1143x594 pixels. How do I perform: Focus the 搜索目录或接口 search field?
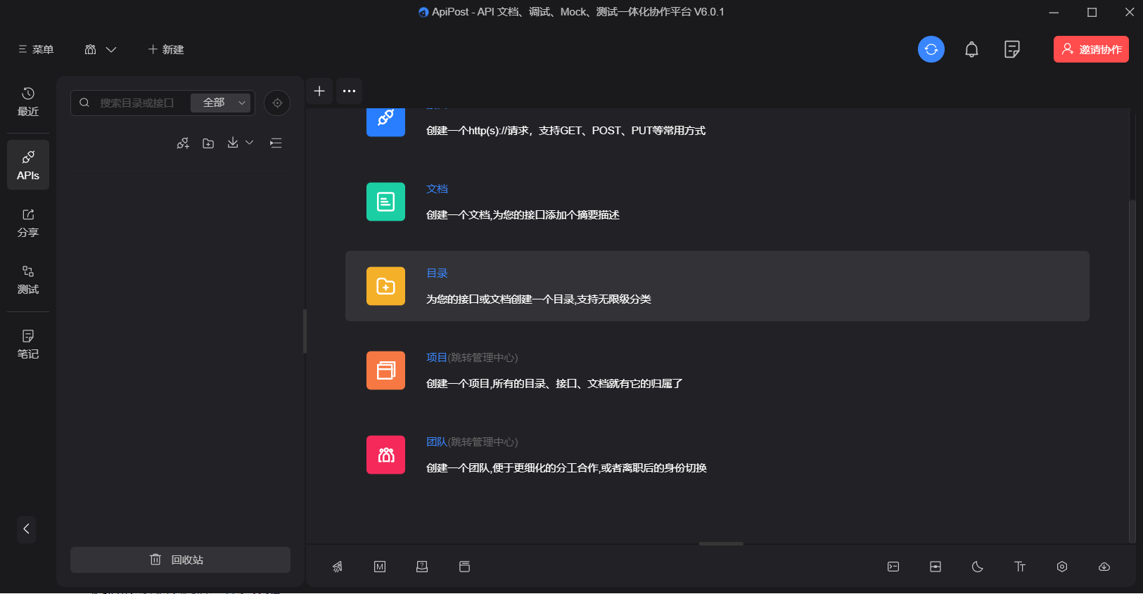click(137, 103)
